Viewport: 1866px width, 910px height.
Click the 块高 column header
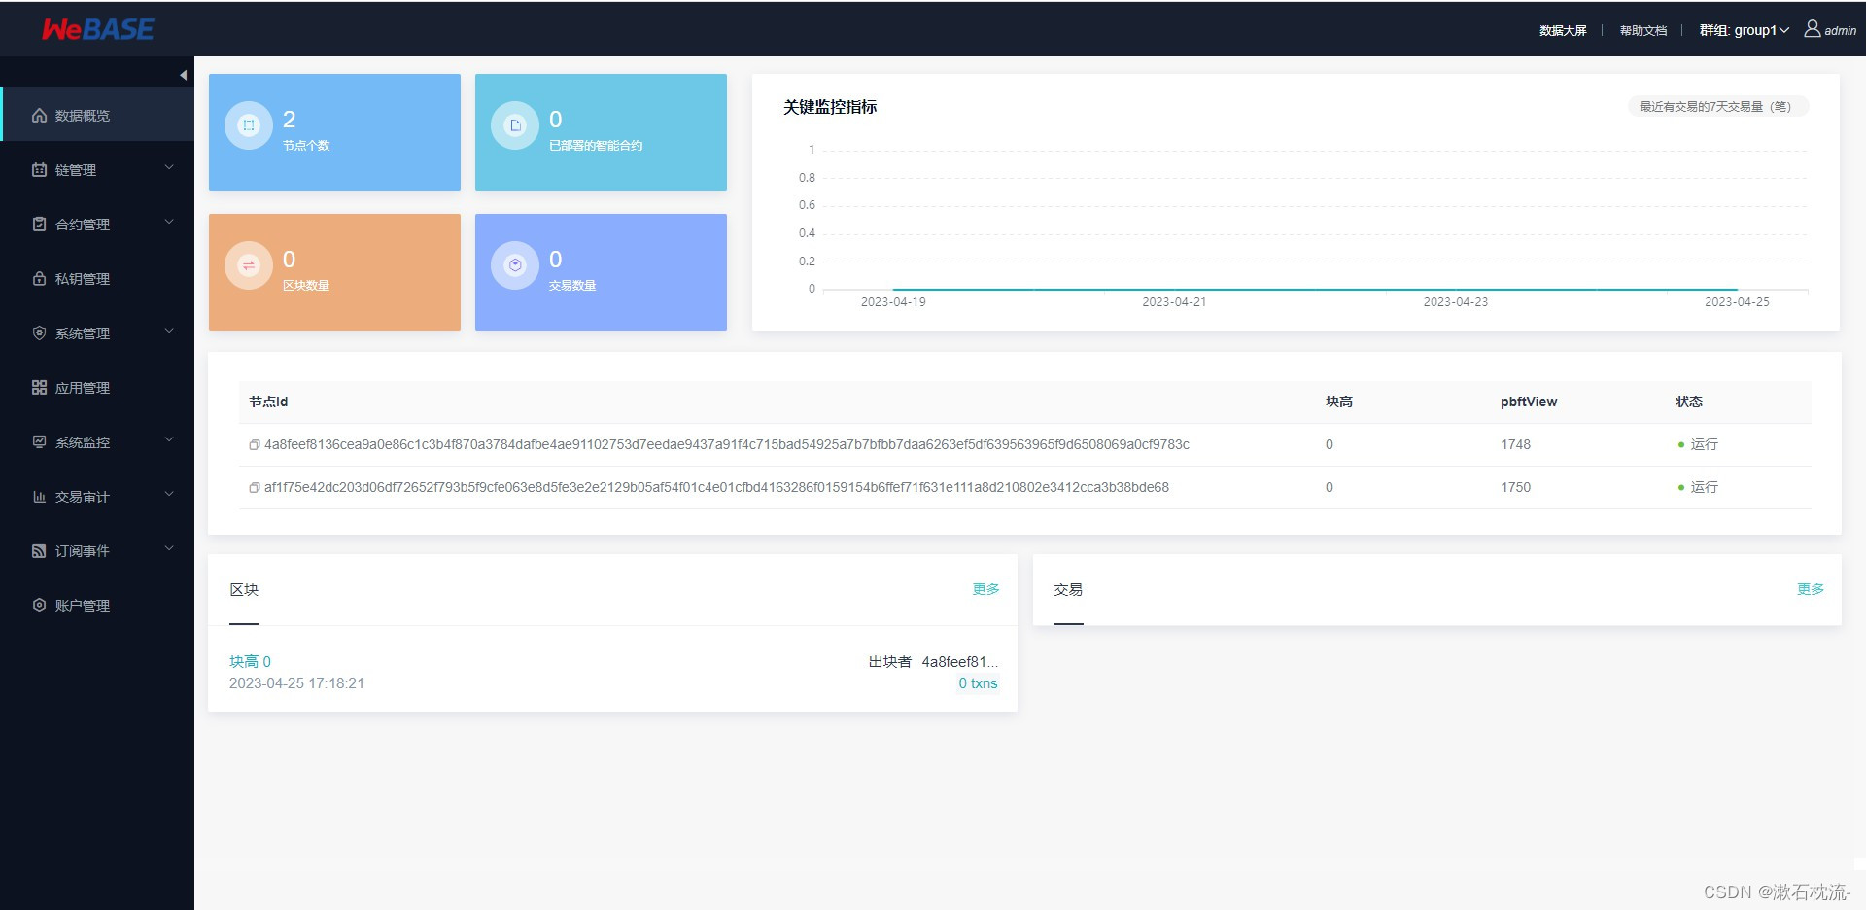[x=1339, y=402]
